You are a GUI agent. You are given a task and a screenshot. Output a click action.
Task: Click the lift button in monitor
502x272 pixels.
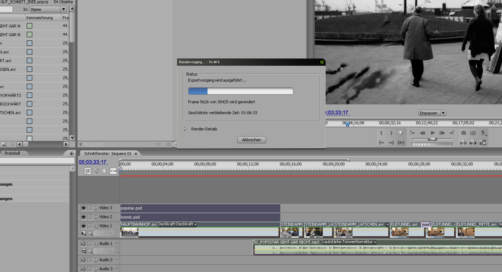(463, 142)
